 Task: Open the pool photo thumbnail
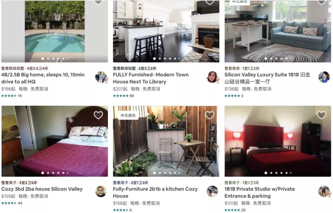click(55, 31)
